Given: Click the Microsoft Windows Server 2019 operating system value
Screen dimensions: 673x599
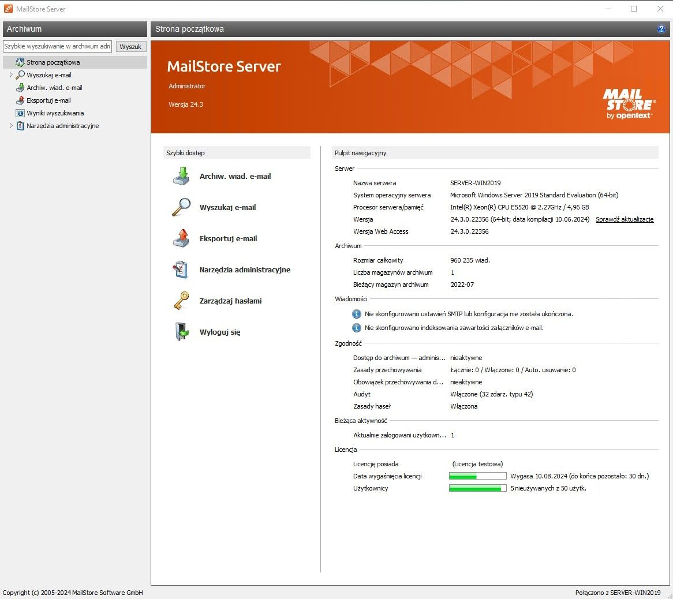Looking at the screenshot, I should point(534,195).
